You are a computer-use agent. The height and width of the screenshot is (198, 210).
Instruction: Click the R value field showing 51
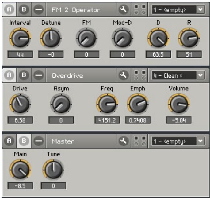(189, 54)
